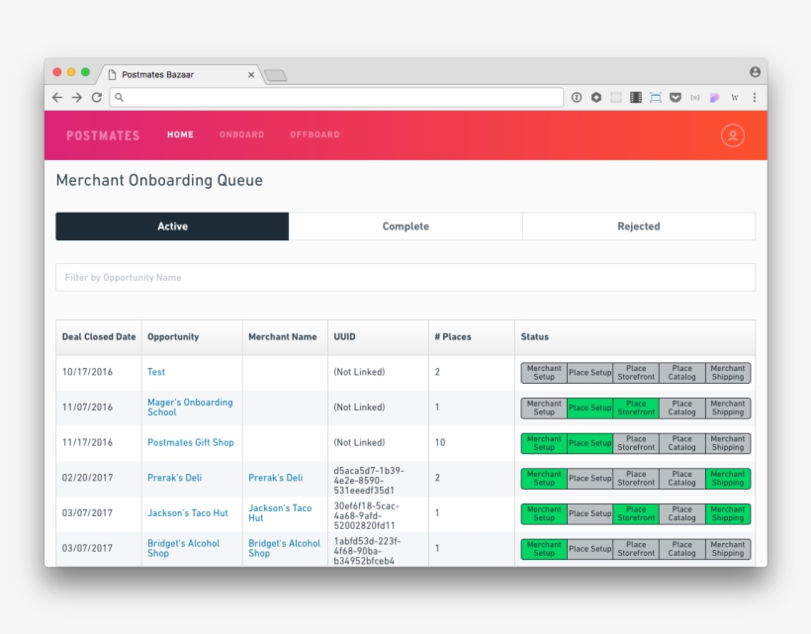Click Place Storefront status for Mager's Onboarding School
Screen dimensions: 811x634
click(x=636, y=408)
